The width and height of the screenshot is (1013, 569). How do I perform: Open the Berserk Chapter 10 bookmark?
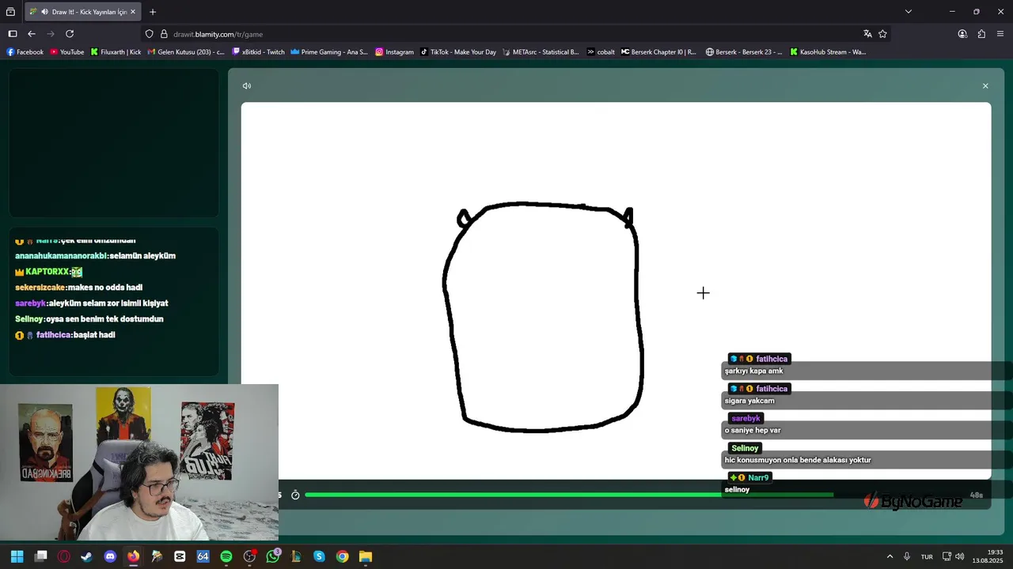pyautogui.click(x=658, y=52)
